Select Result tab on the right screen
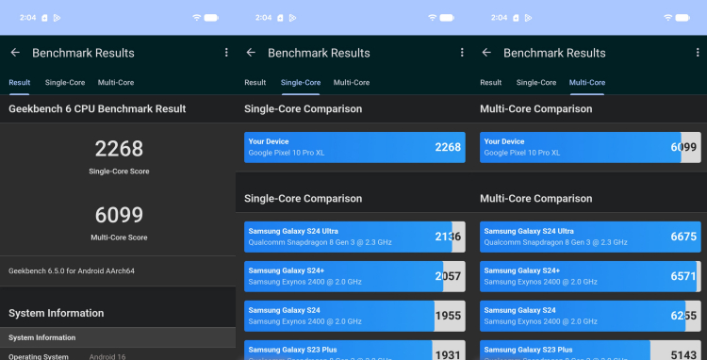 (x=491, y=82)
